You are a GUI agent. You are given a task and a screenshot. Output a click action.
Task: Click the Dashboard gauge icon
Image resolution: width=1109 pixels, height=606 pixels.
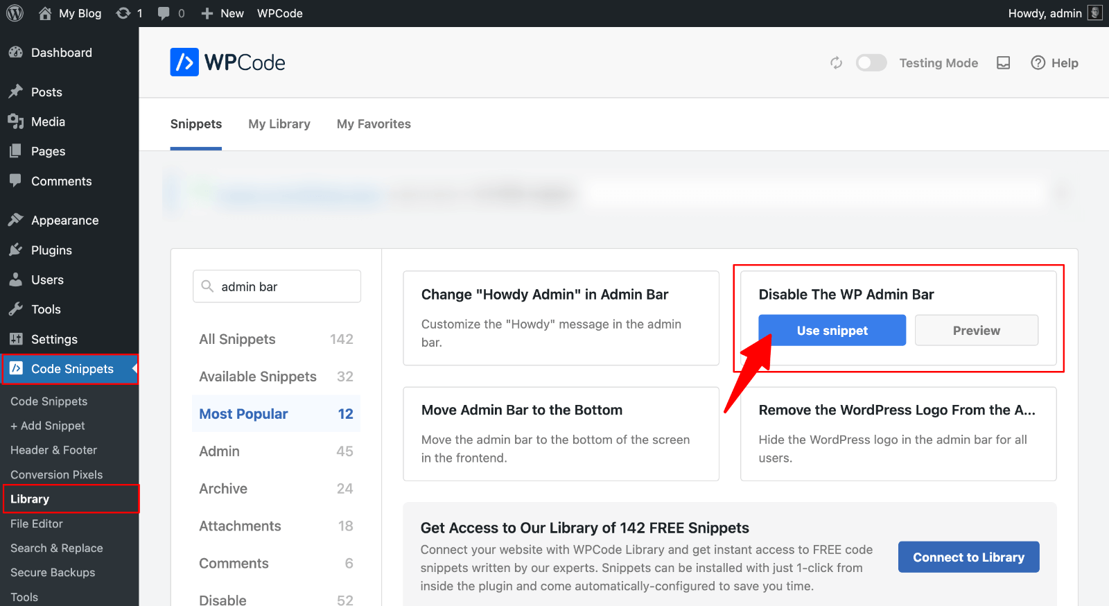pos(15,53)
